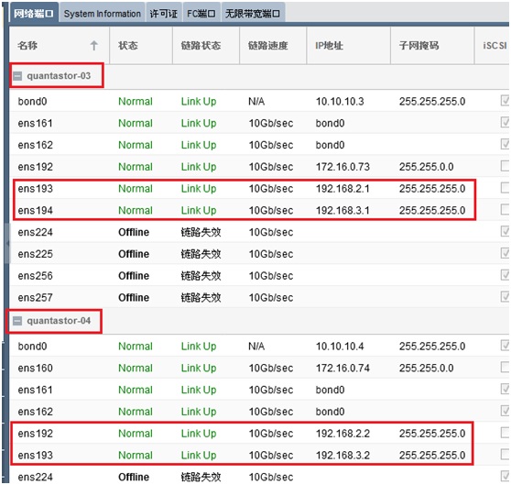Screen dimensions: 511x485
Task: Click the quantastor-03 group label
Action: coord(59,76)
